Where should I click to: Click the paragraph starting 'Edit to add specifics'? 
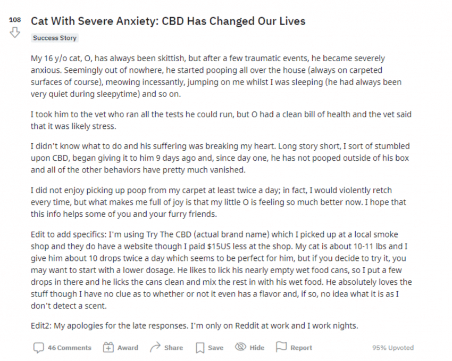tap(221, 270)
